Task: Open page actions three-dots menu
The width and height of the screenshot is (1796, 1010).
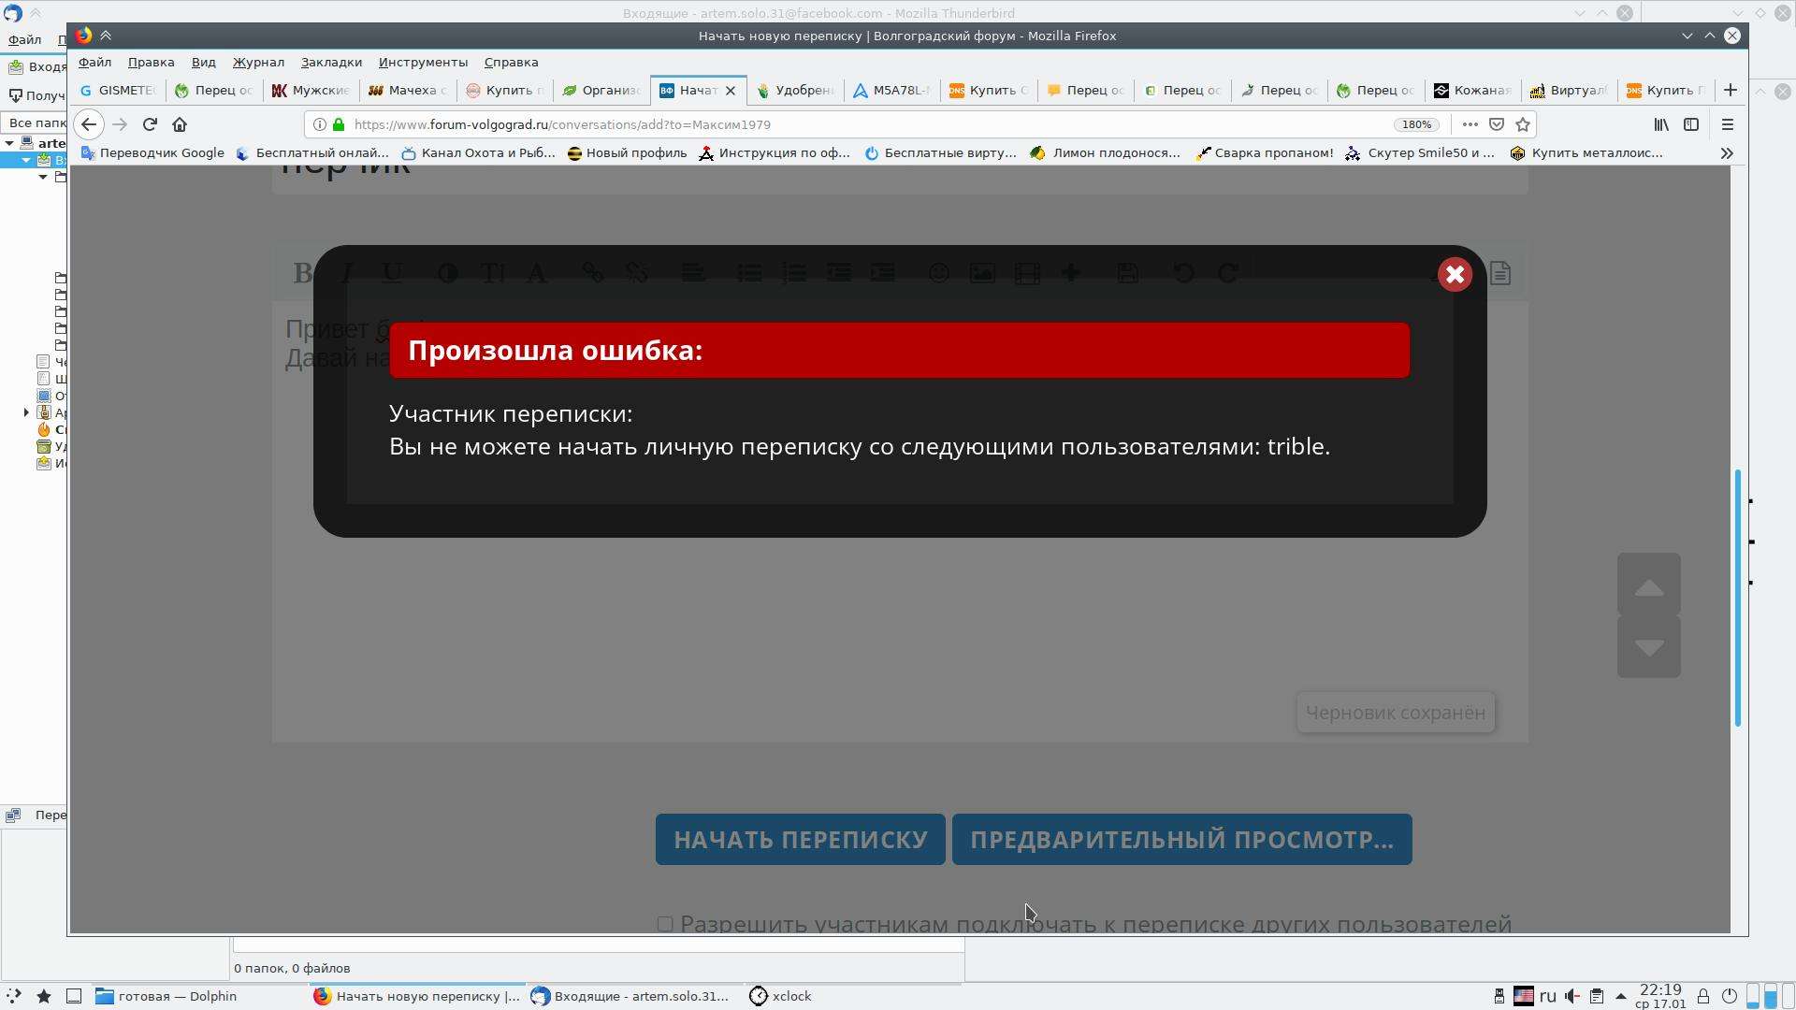Action: 1470,124
